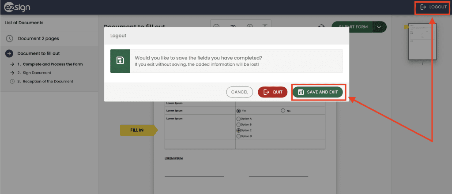This screenshot has width=452, height=194.
Task: Click the arrow circle icon beside Document to fill out
Action: click(9, 53)
